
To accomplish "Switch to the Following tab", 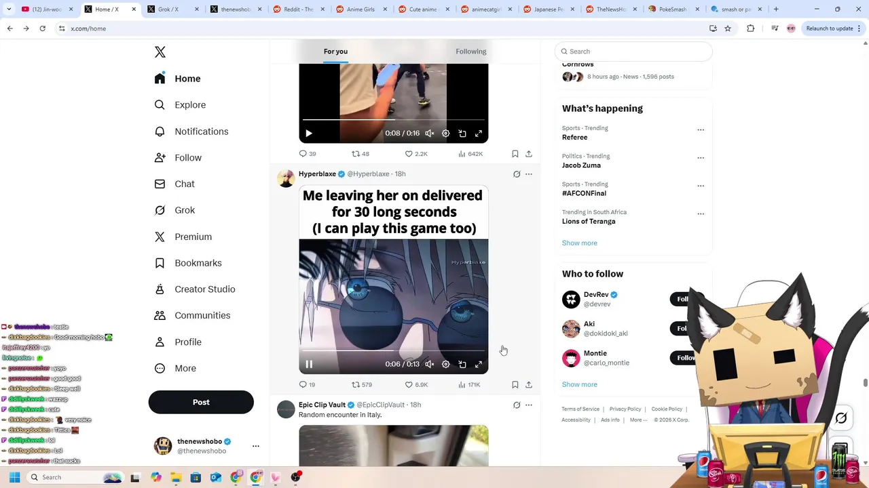I will click(470, 52).
